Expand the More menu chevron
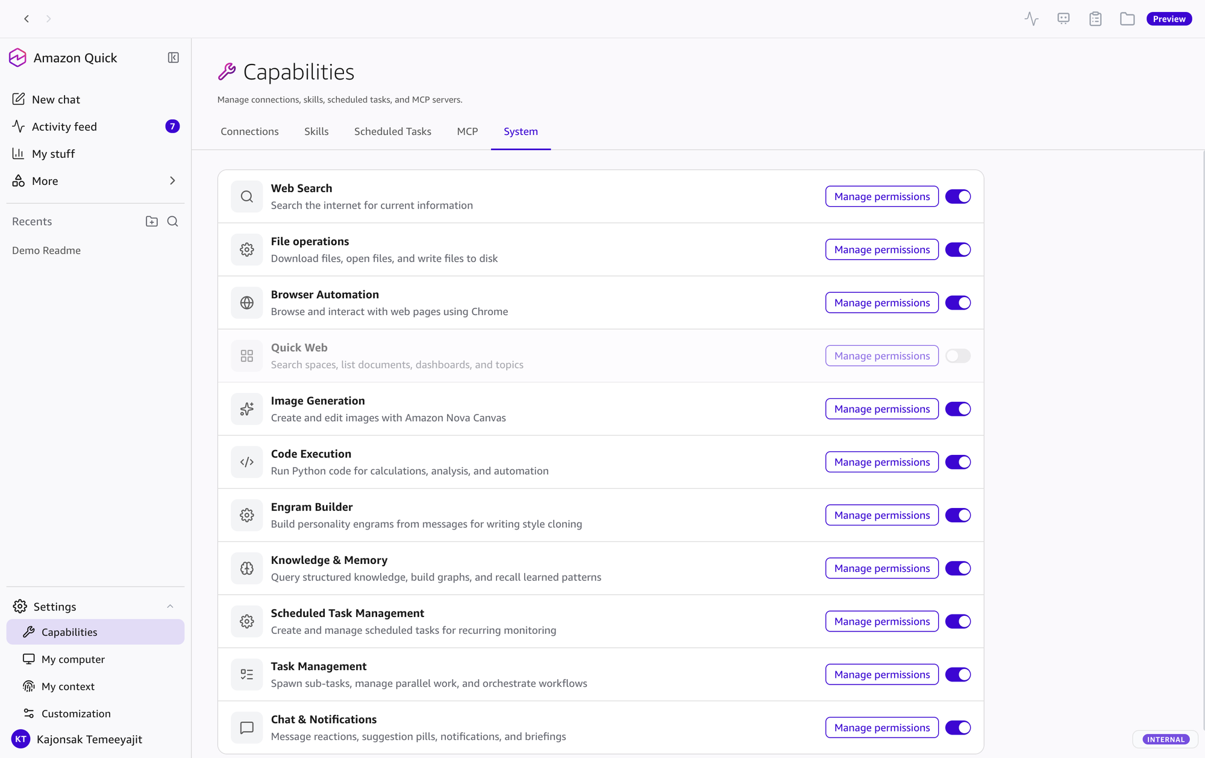 point(172,181)
